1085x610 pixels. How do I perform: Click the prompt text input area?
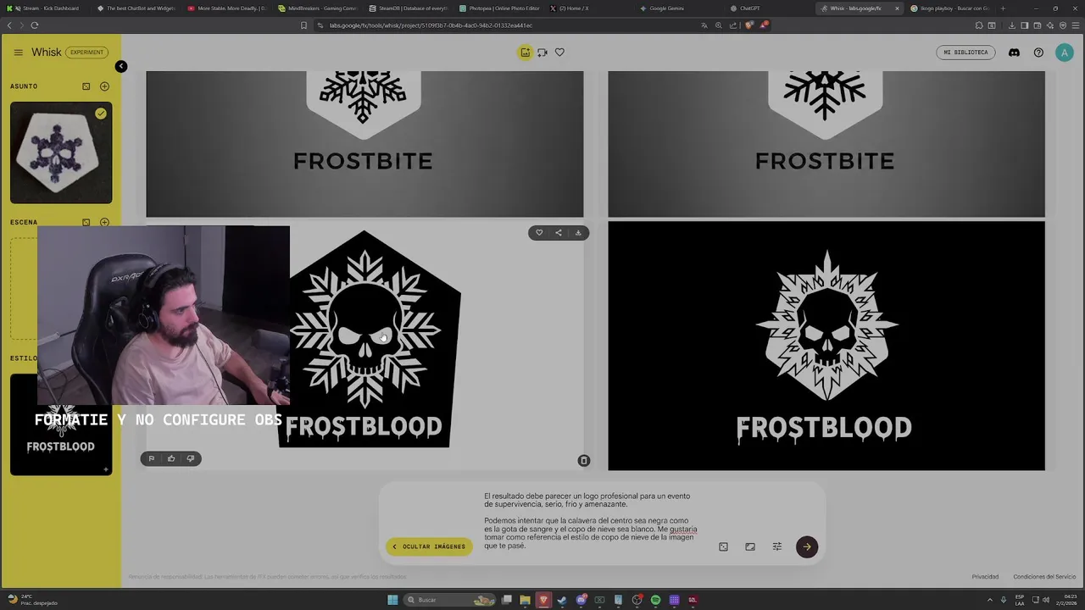click(591, 521)
